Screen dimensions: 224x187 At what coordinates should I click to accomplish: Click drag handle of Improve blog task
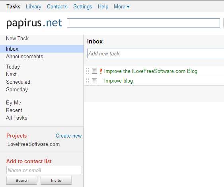tap(88, 81)
